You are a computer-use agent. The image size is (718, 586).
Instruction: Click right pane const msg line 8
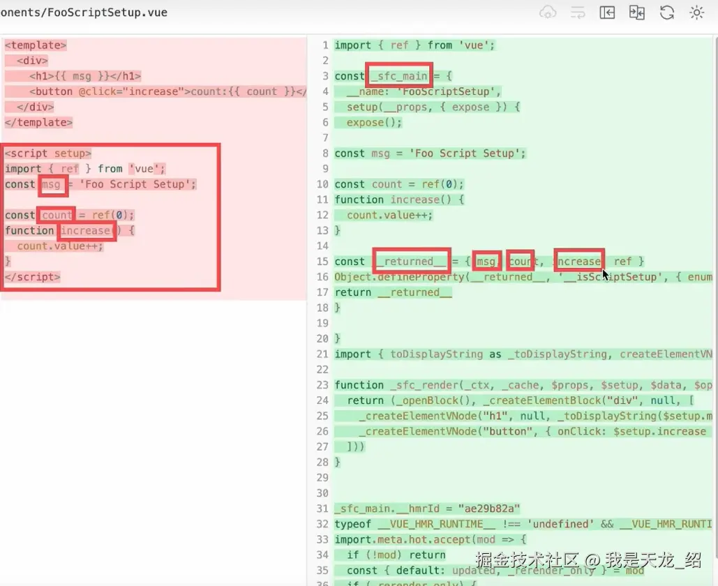tap(431, 153)
